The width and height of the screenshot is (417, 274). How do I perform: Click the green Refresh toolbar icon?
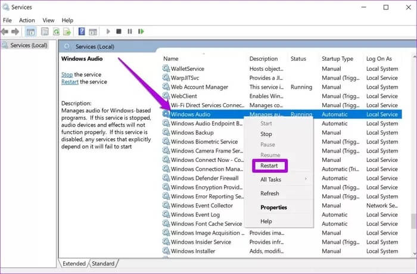pyautogui.click(x=56, y=32)
